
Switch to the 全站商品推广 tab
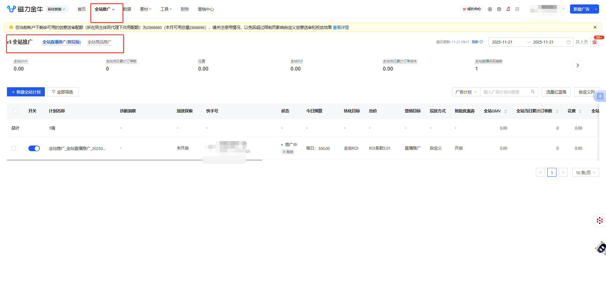[100, 42]
